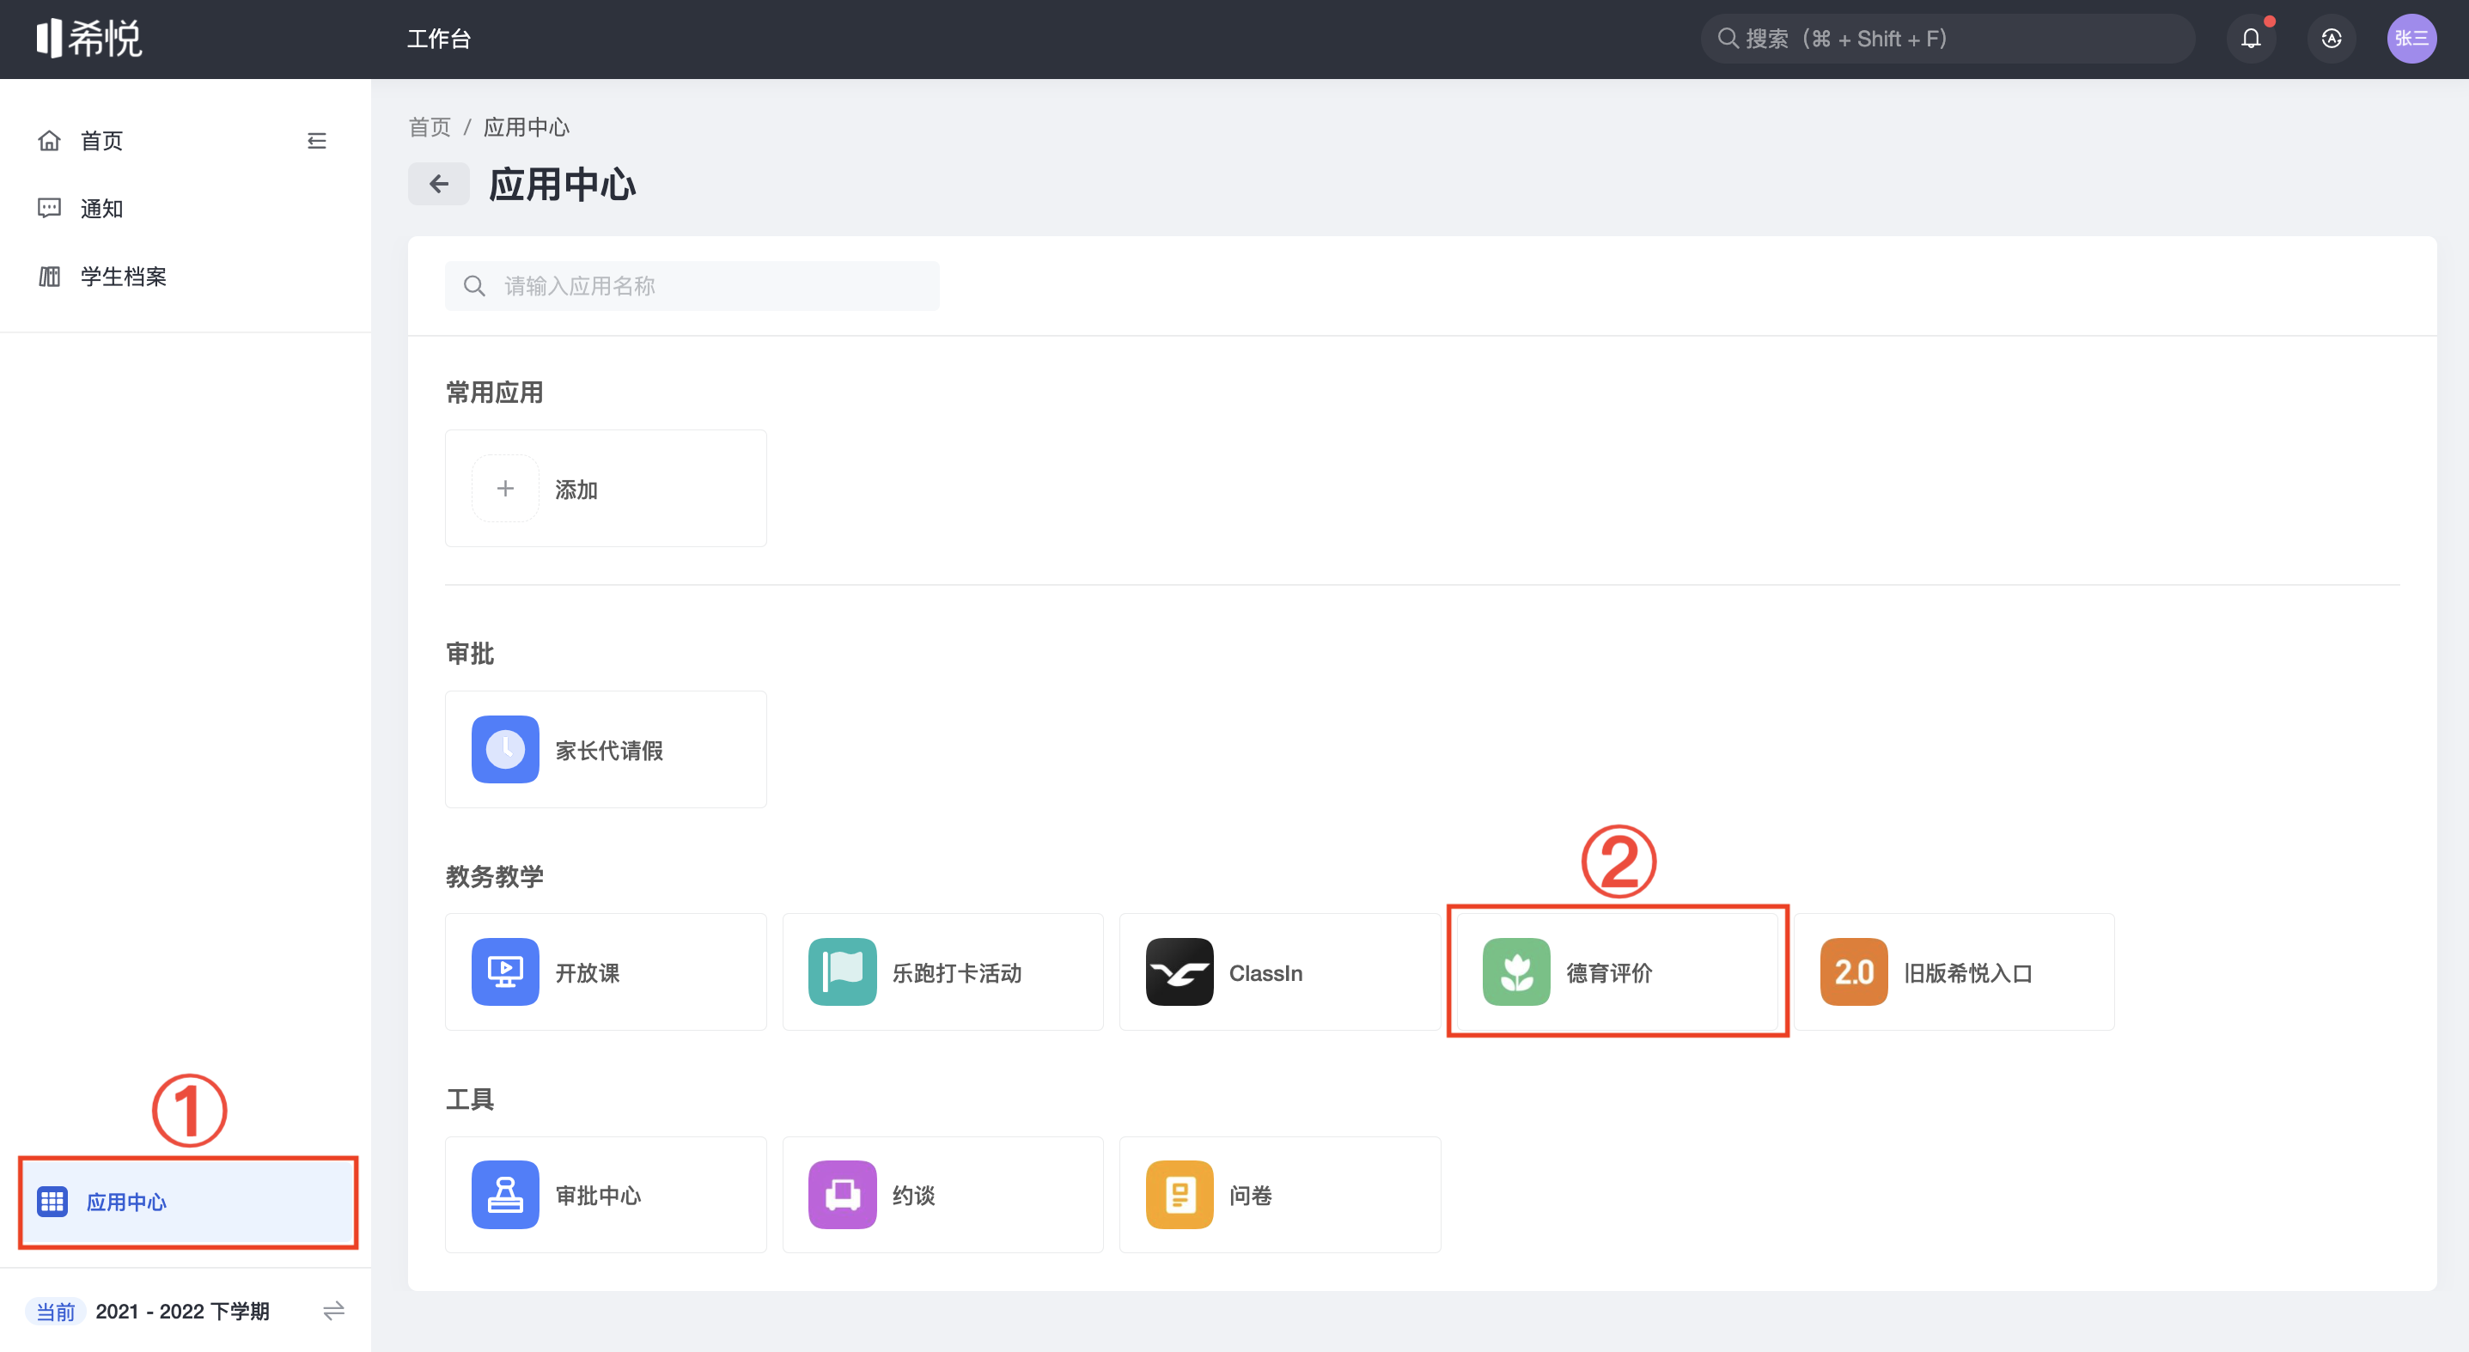Open the 张三 user avatar menu
The image size is (2469, 1352).
point(2411,39)
